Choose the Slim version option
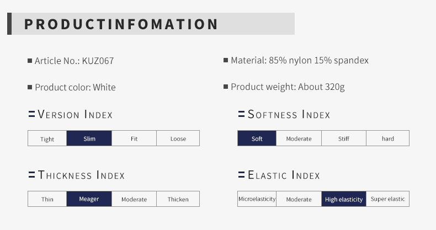436x230 pixels. [89, 138]
